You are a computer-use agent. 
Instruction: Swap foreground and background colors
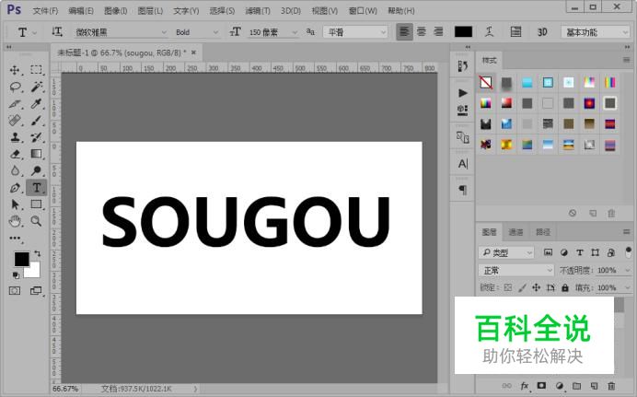pos(38,253)
